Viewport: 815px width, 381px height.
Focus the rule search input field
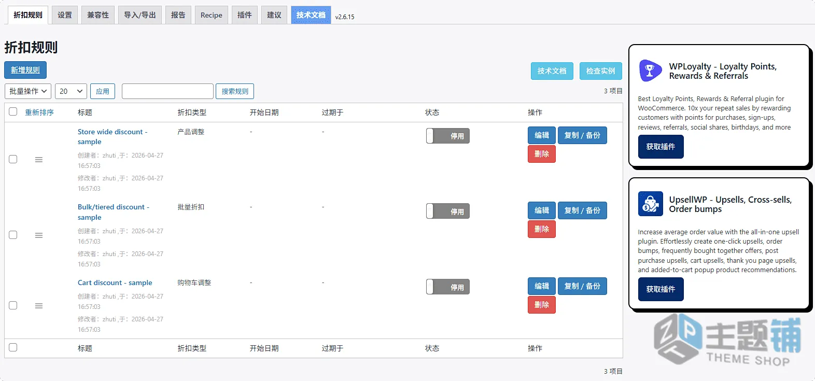[x=167, y=91]
